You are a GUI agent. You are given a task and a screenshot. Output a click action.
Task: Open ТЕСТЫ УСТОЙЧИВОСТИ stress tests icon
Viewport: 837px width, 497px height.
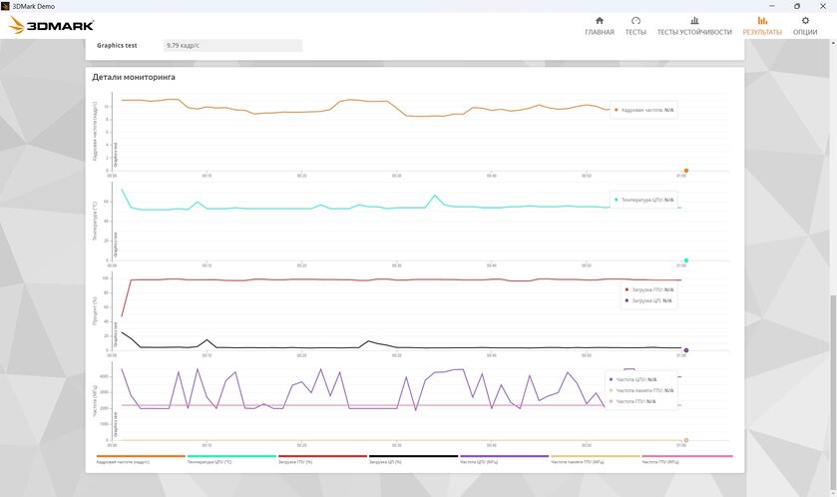point(694,21)
